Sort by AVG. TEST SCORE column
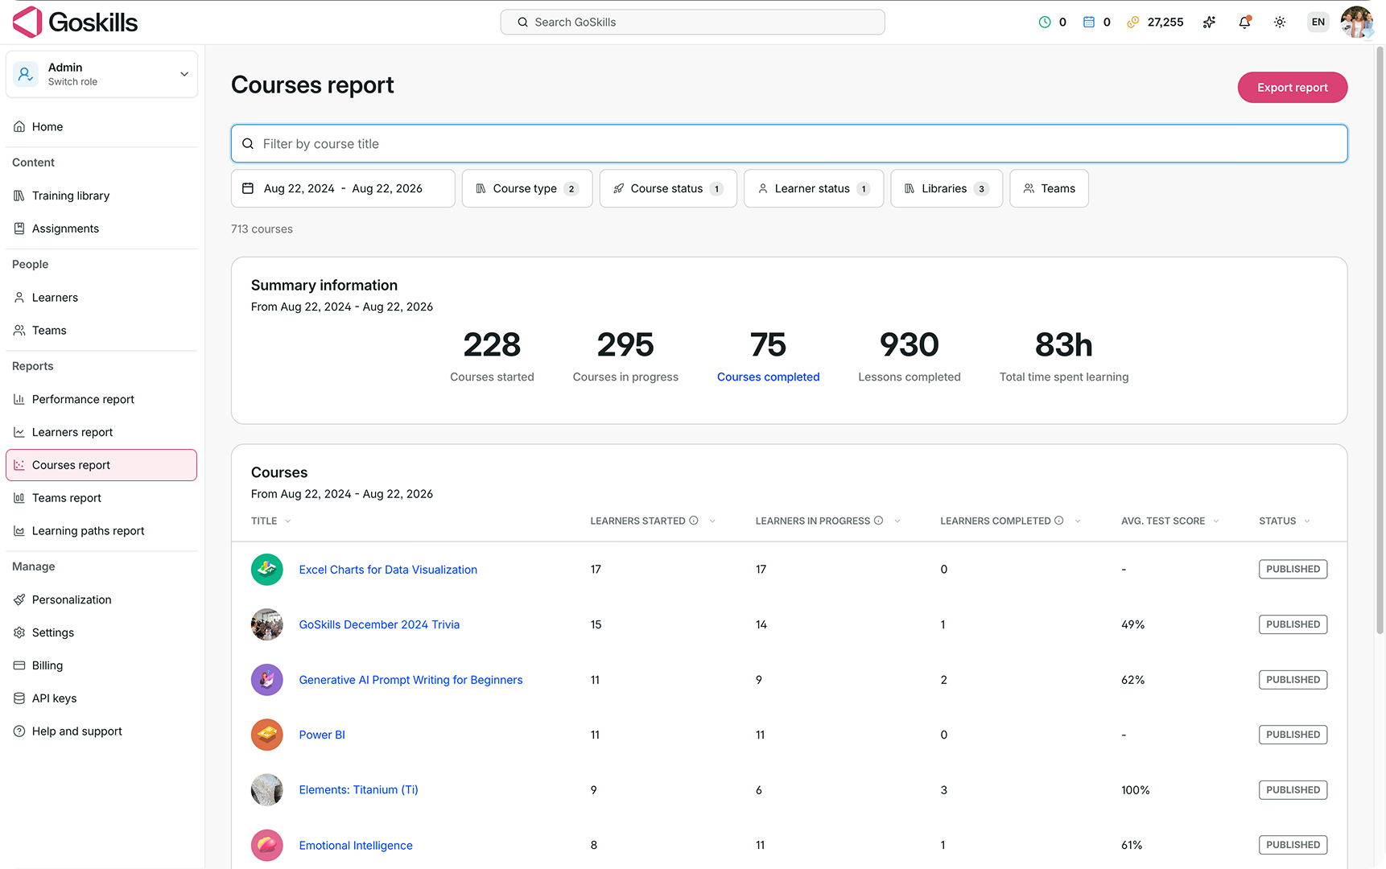The height and width of the screenshot is (869, 1386). tap(1170, 521)
